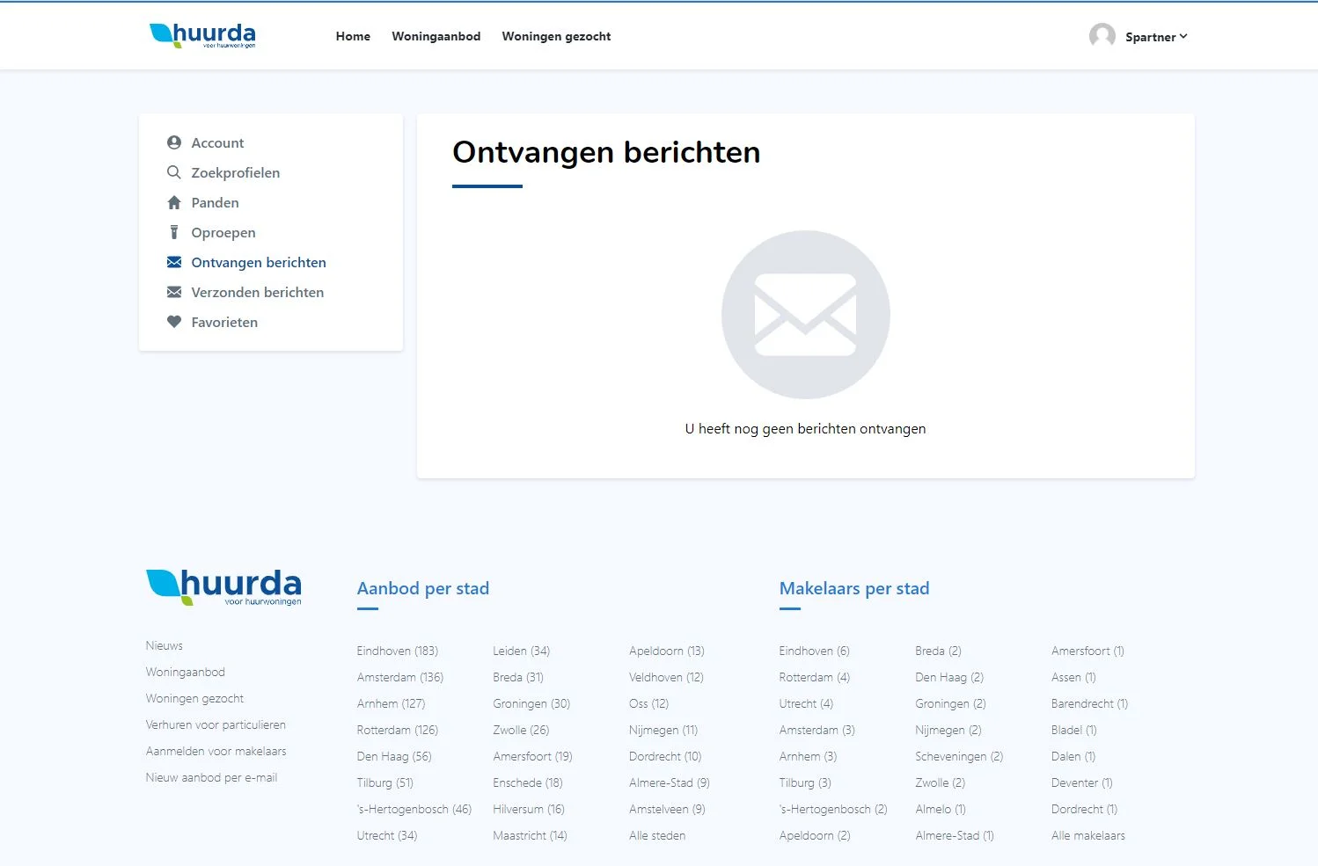Expand the Spartner user dropdown
1318x866 pixels.
click(x=1156, y=37)
